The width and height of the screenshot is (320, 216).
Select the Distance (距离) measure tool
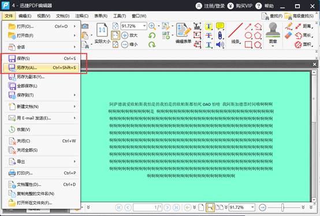point(304,26)
